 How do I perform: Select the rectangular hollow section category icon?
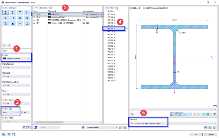pyautogui.click(x=13, y=18)
